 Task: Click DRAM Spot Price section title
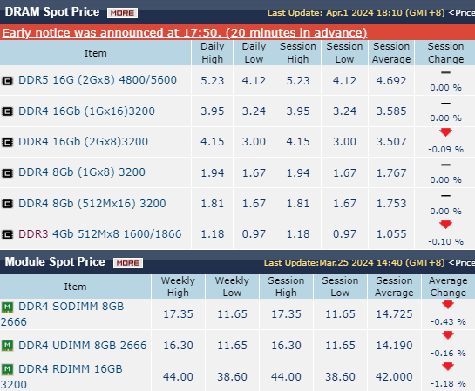tap(52, 12)
